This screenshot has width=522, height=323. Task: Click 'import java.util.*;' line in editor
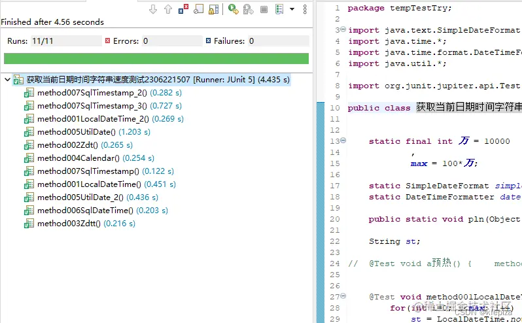tap(397, 63)
